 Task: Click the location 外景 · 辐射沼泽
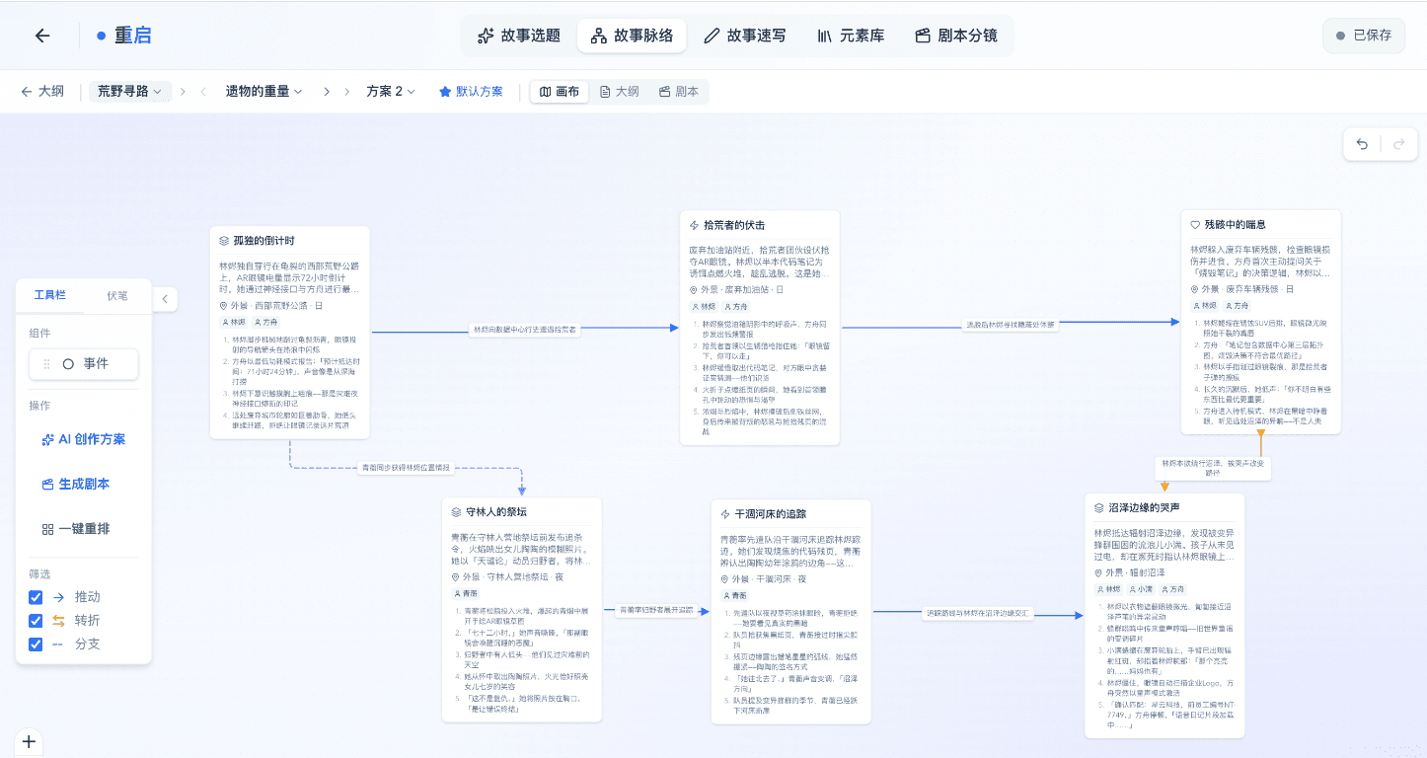coord(1131,572)
